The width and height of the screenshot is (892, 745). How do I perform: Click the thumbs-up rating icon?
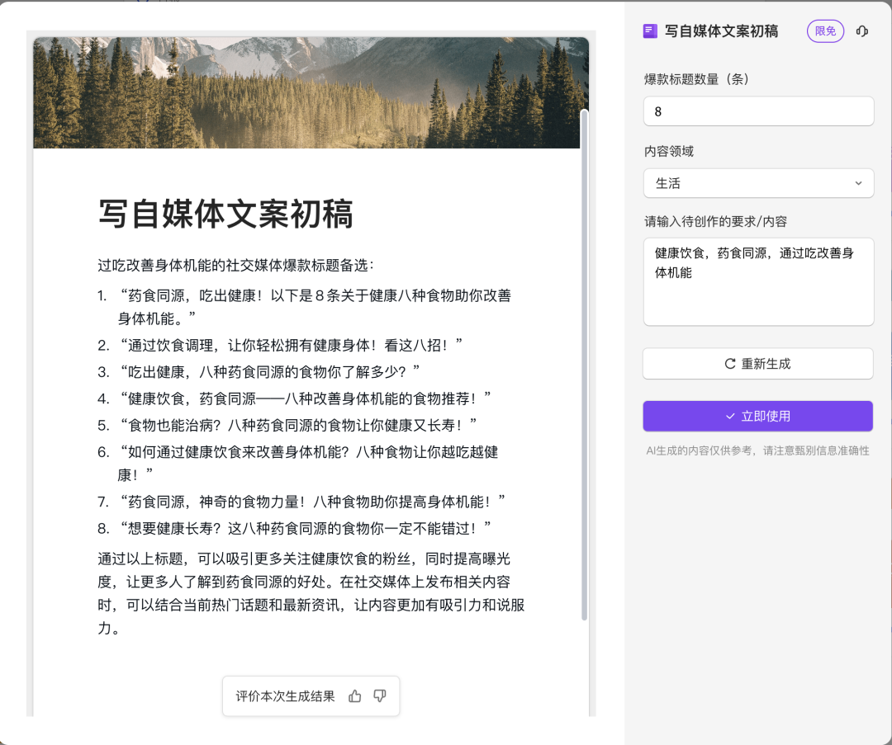[354, 696]
